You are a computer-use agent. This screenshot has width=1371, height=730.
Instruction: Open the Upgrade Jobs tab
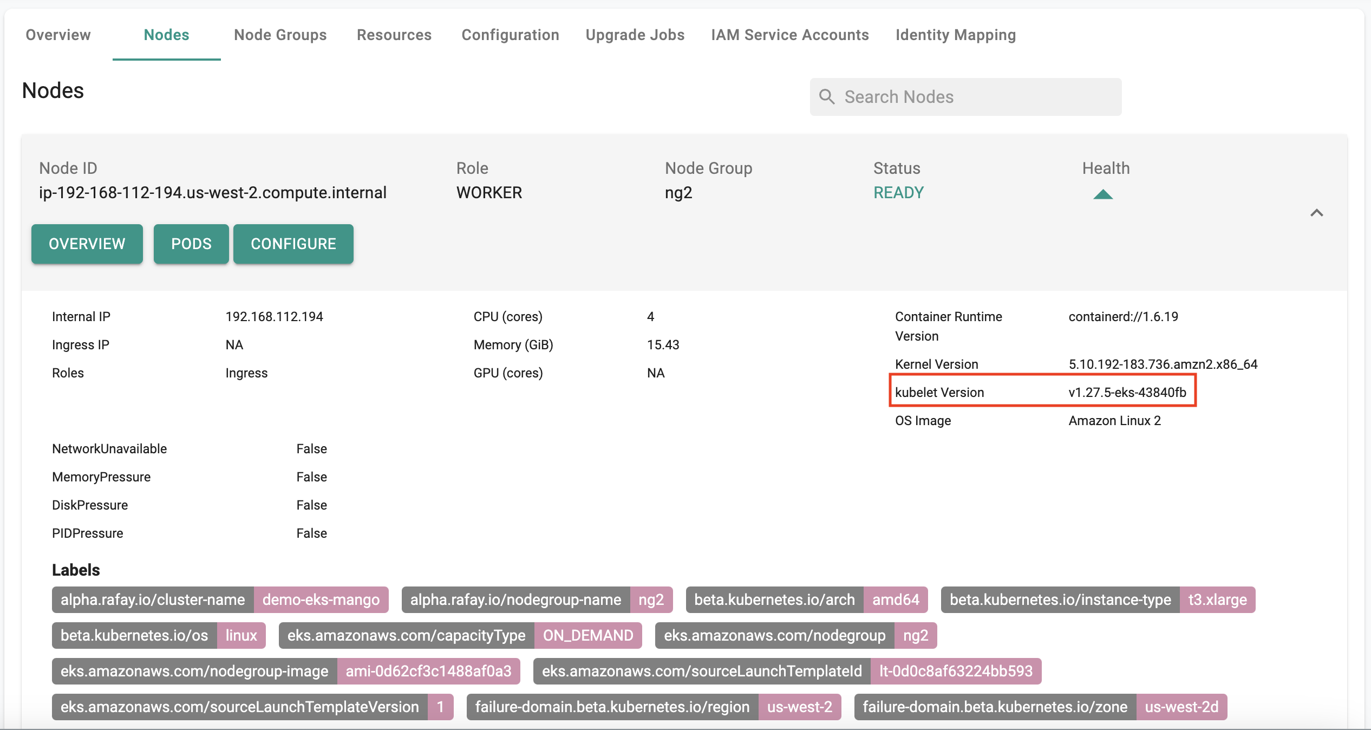click(x=635, y=35)
